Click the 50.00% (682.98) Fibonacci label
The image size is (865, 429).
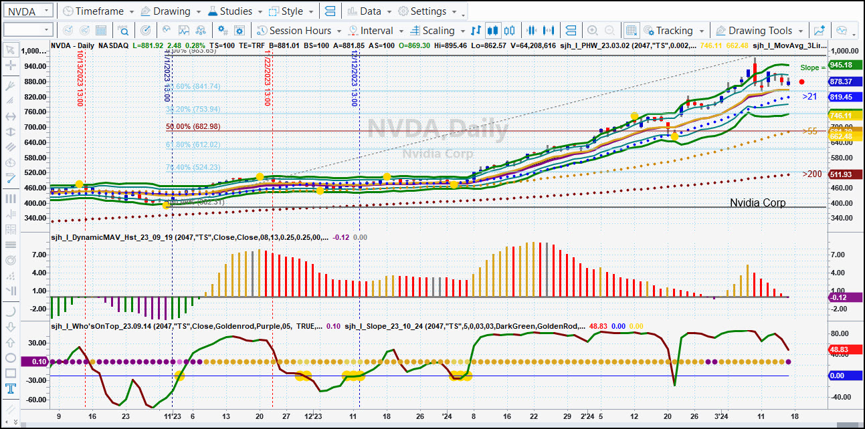(x=193, y=127)
